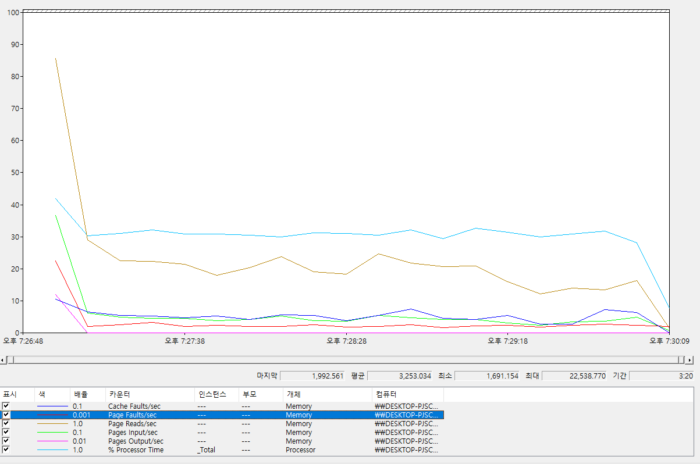Sort by the 카운터 column header
The width and height of the screenshot is (700, 464).
tap(150, 394)
